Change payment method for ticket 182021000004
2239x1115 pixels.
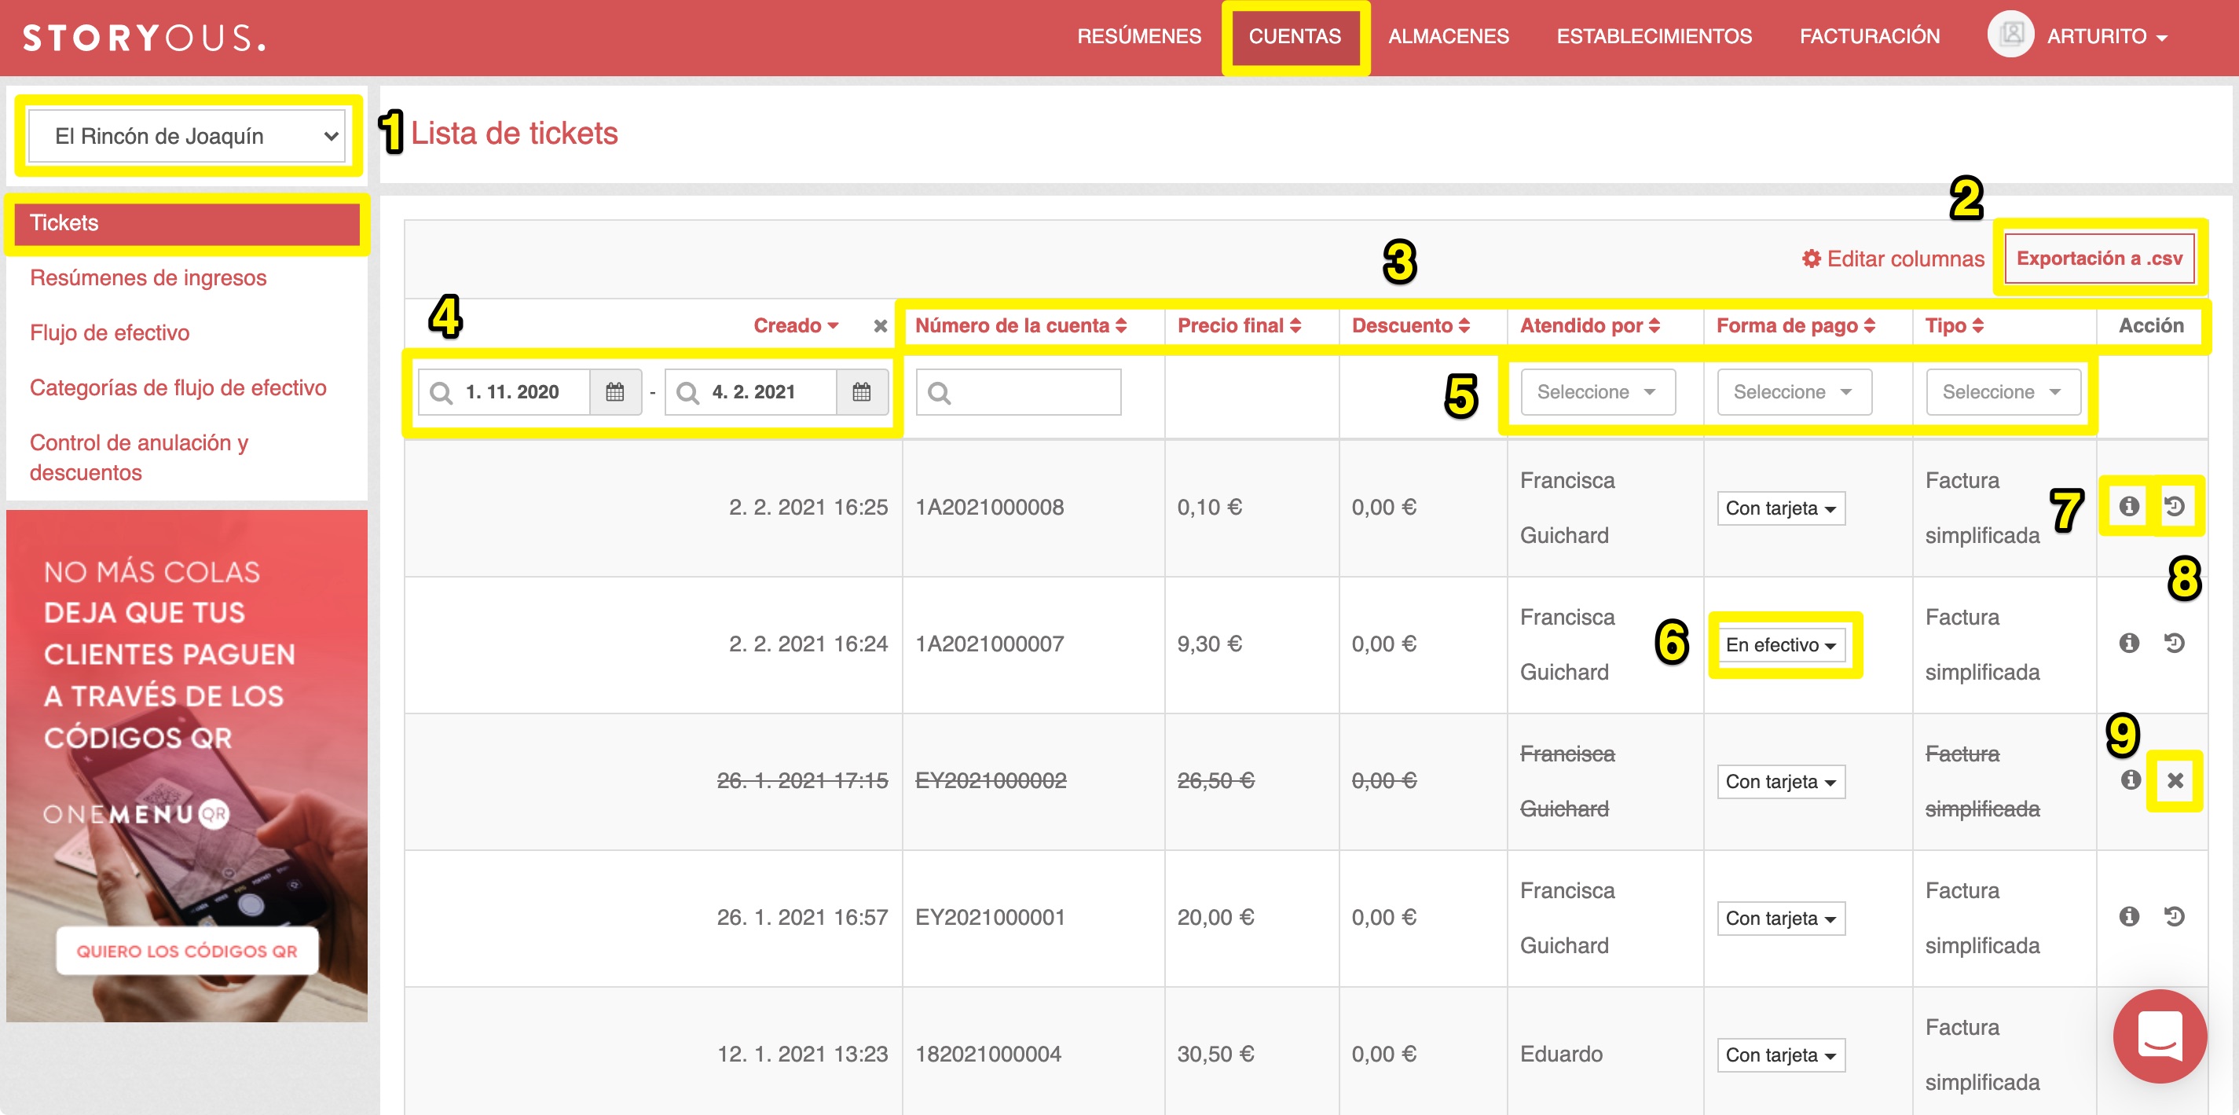coord(1781,1055)
